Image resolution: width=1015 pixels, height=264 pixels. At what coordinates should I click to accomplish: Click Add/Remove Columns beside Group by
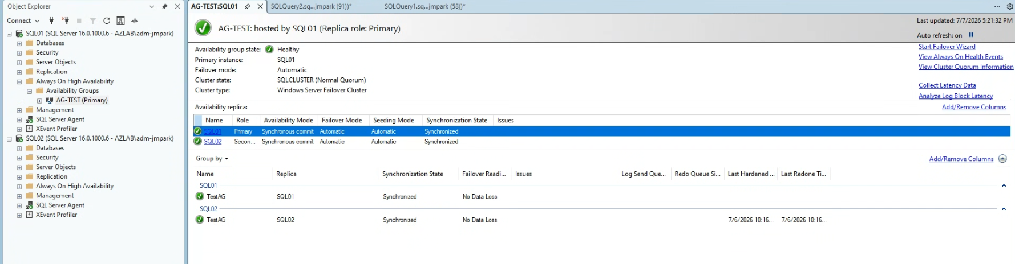(961, 159)
